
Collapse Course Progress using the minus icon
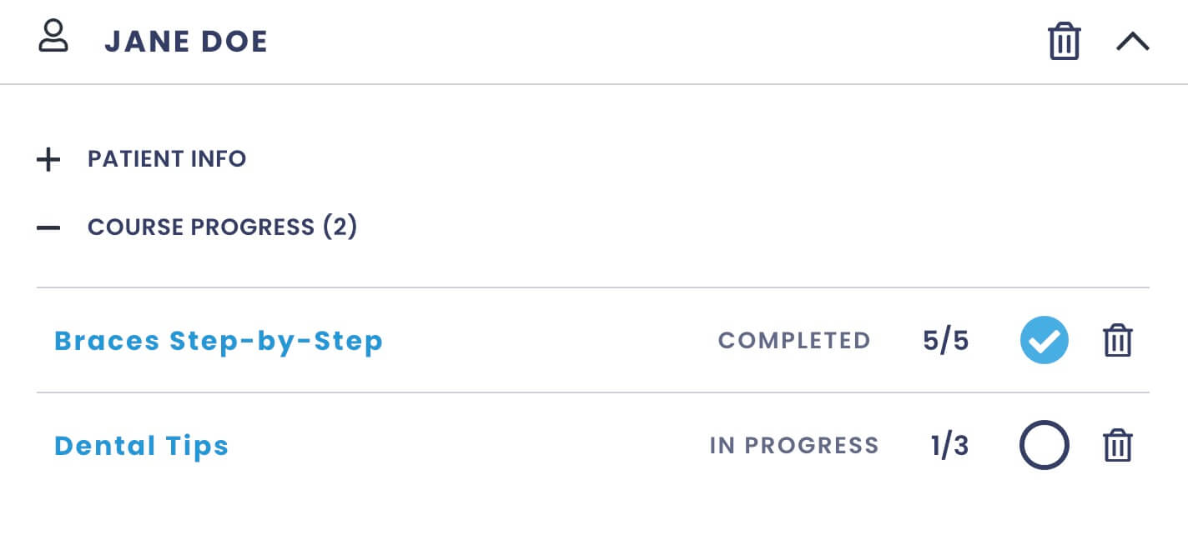pos(48,227)
